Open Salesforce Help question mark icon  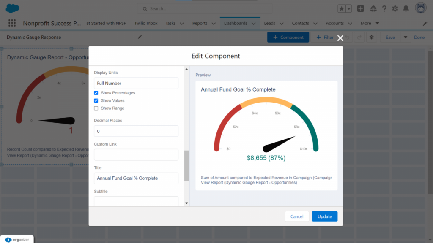pyautogui.click(x=384, y=8)
